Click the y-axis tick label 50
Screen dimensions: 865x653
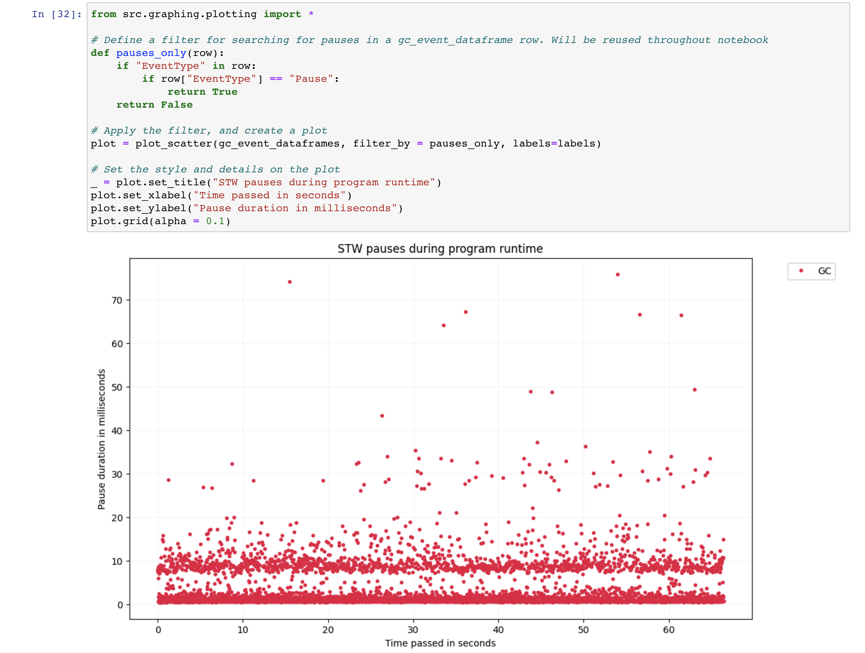coord(117,387)
